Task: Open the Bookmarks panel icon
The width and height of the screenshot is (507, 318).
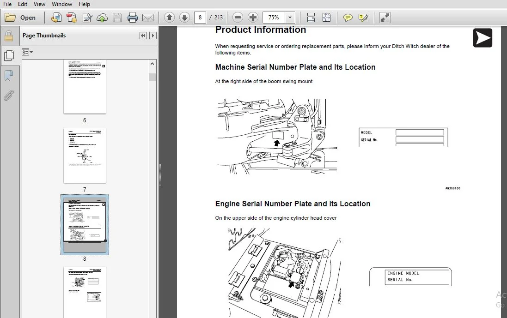Action: click(9, 76)
